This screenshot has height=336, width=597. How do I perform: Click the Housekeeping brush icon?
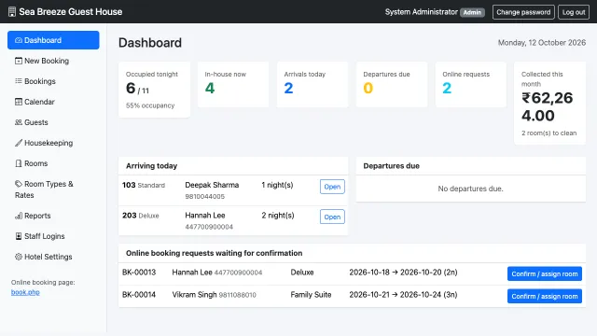[19, 143]
